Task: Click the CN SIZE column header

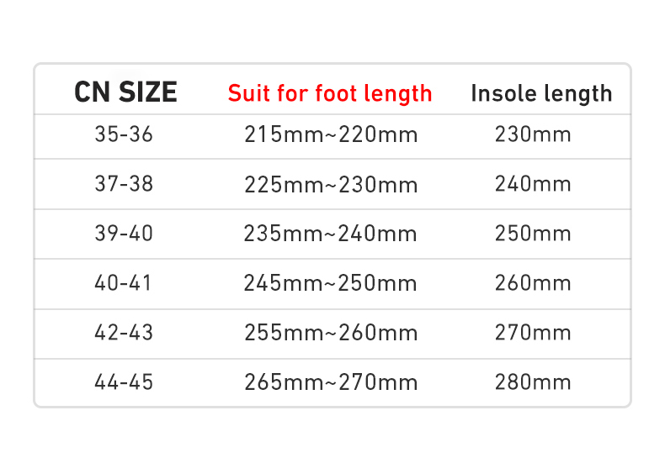Action: click(x=125, y=92)
